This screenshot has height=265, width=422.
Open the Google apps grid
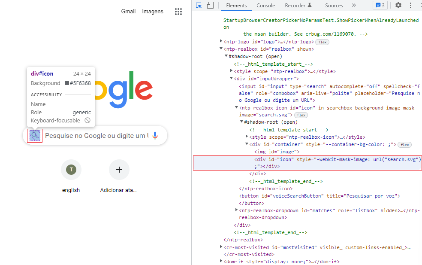[178, 12]
